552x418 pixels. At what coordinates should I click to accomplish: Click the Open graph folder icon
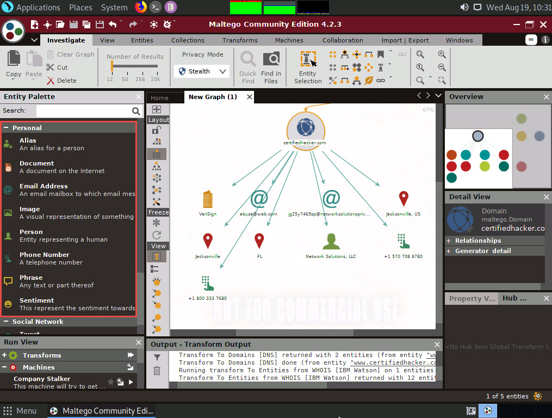[x=60, y=24]
